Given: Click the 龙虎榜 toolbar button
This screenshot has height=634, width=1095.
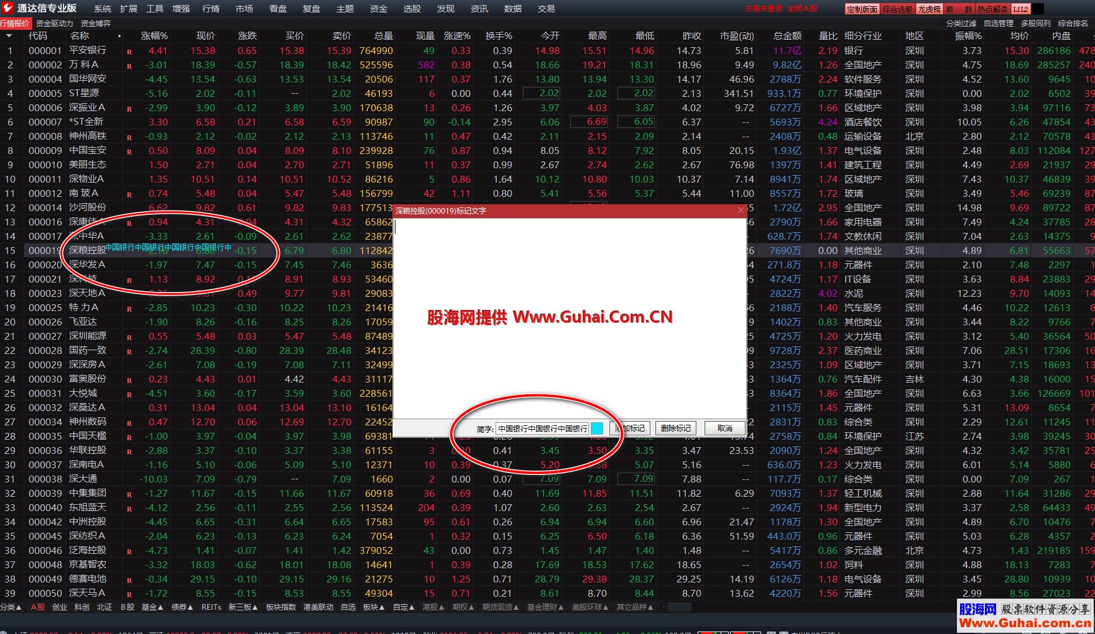Looking at the screenshot, I should [x=930, y=9].
